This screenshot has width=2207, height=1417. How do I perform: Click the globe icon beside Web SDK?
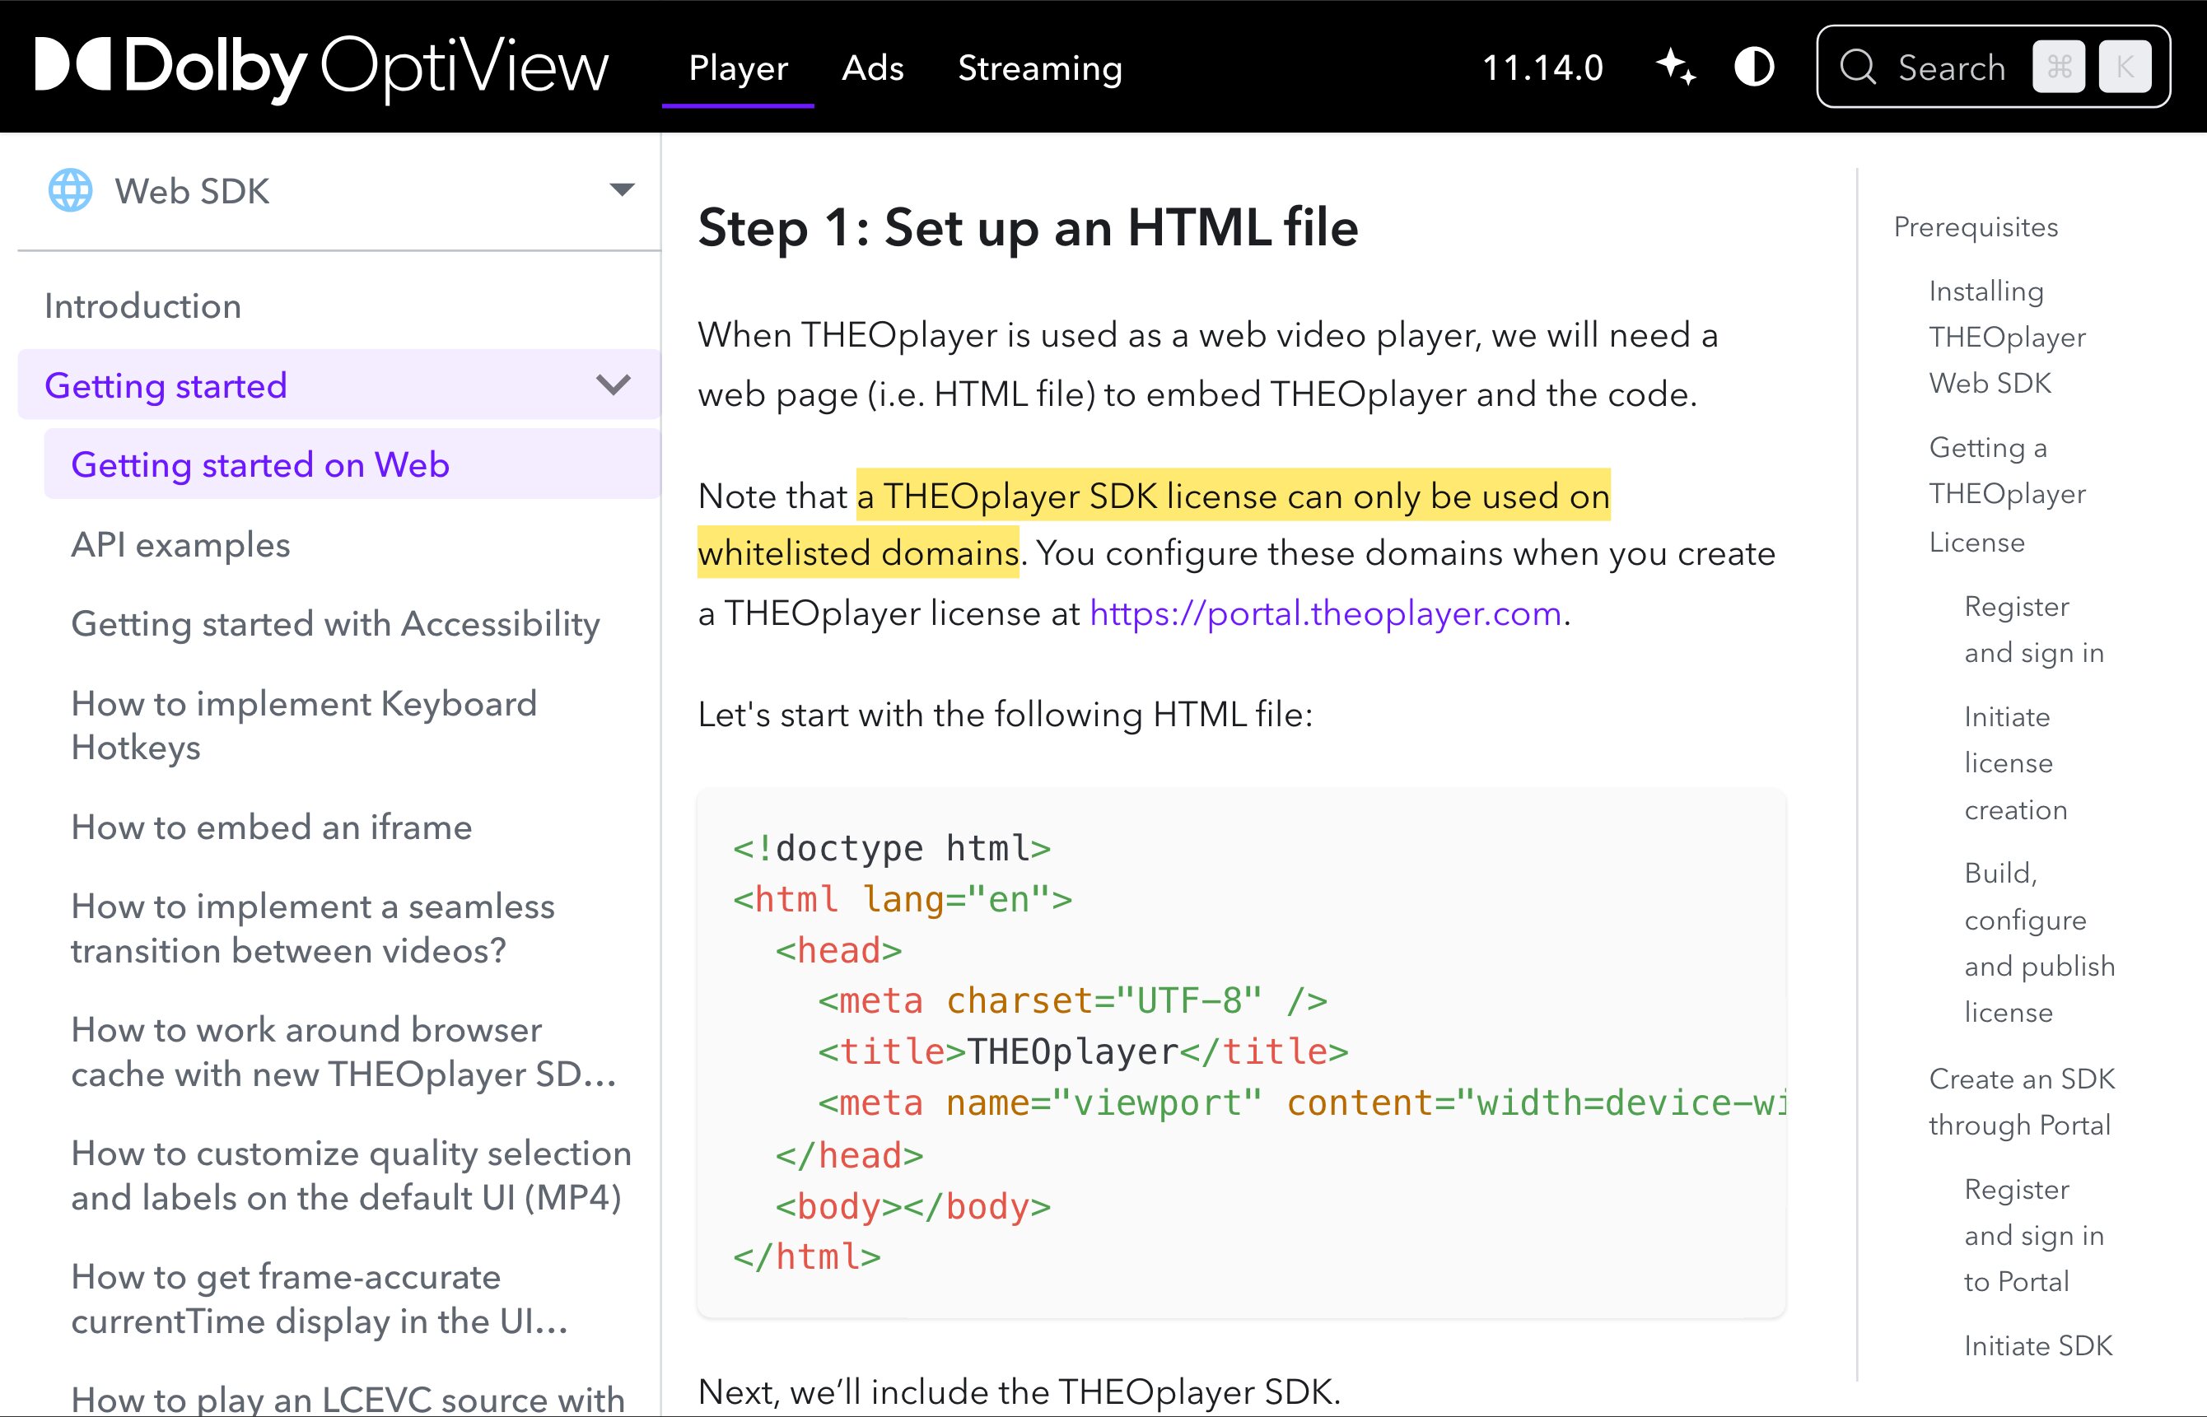(70, 190)
